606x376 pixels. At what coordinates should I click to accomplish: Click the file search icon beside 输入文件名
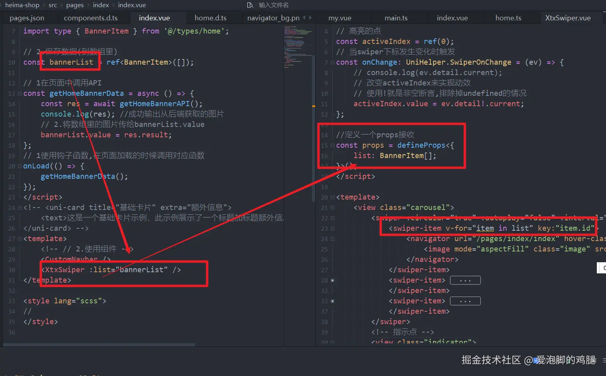point(250,5)
